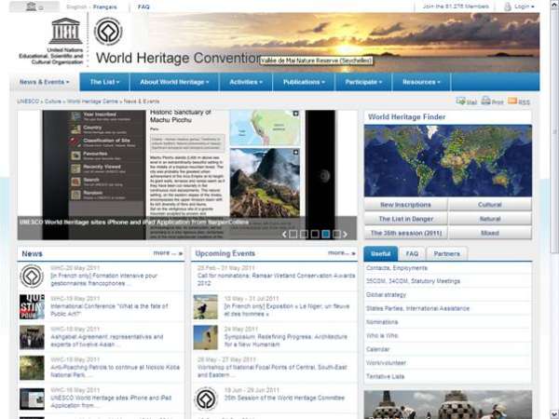This screenshot has width=559, height=419.
Task: Open About World Heritage dropdown menu
Action: click(175, 82)
